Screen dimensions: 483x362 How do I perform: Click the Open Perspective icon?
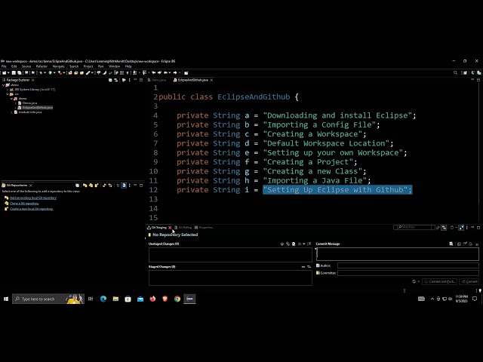click(x=465, y=73)
